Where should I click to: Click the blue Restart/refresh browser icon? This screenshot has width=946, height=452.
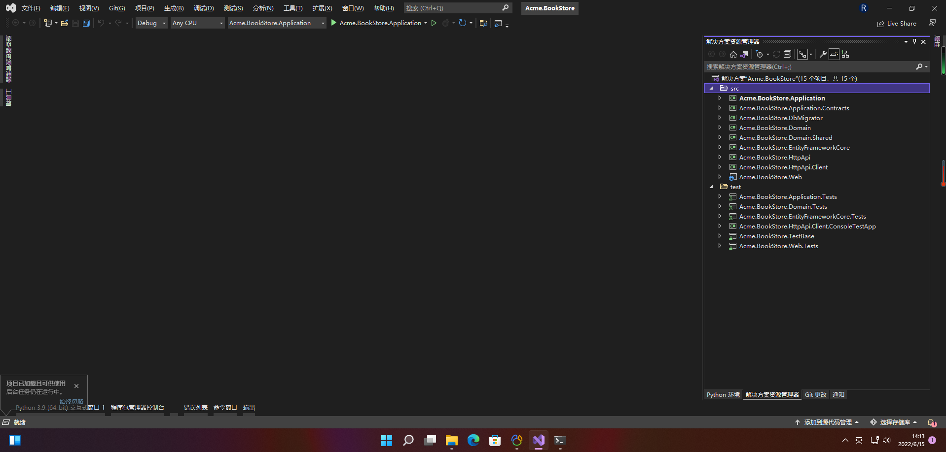click(463, 23)
